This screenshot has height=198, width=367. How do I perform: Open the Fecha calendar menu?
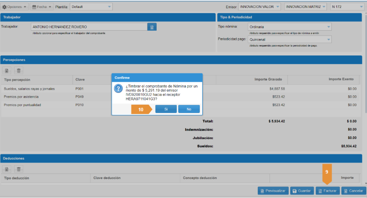tap(42, 7)
